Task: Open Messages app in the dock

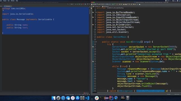Action: pos(68,98)
